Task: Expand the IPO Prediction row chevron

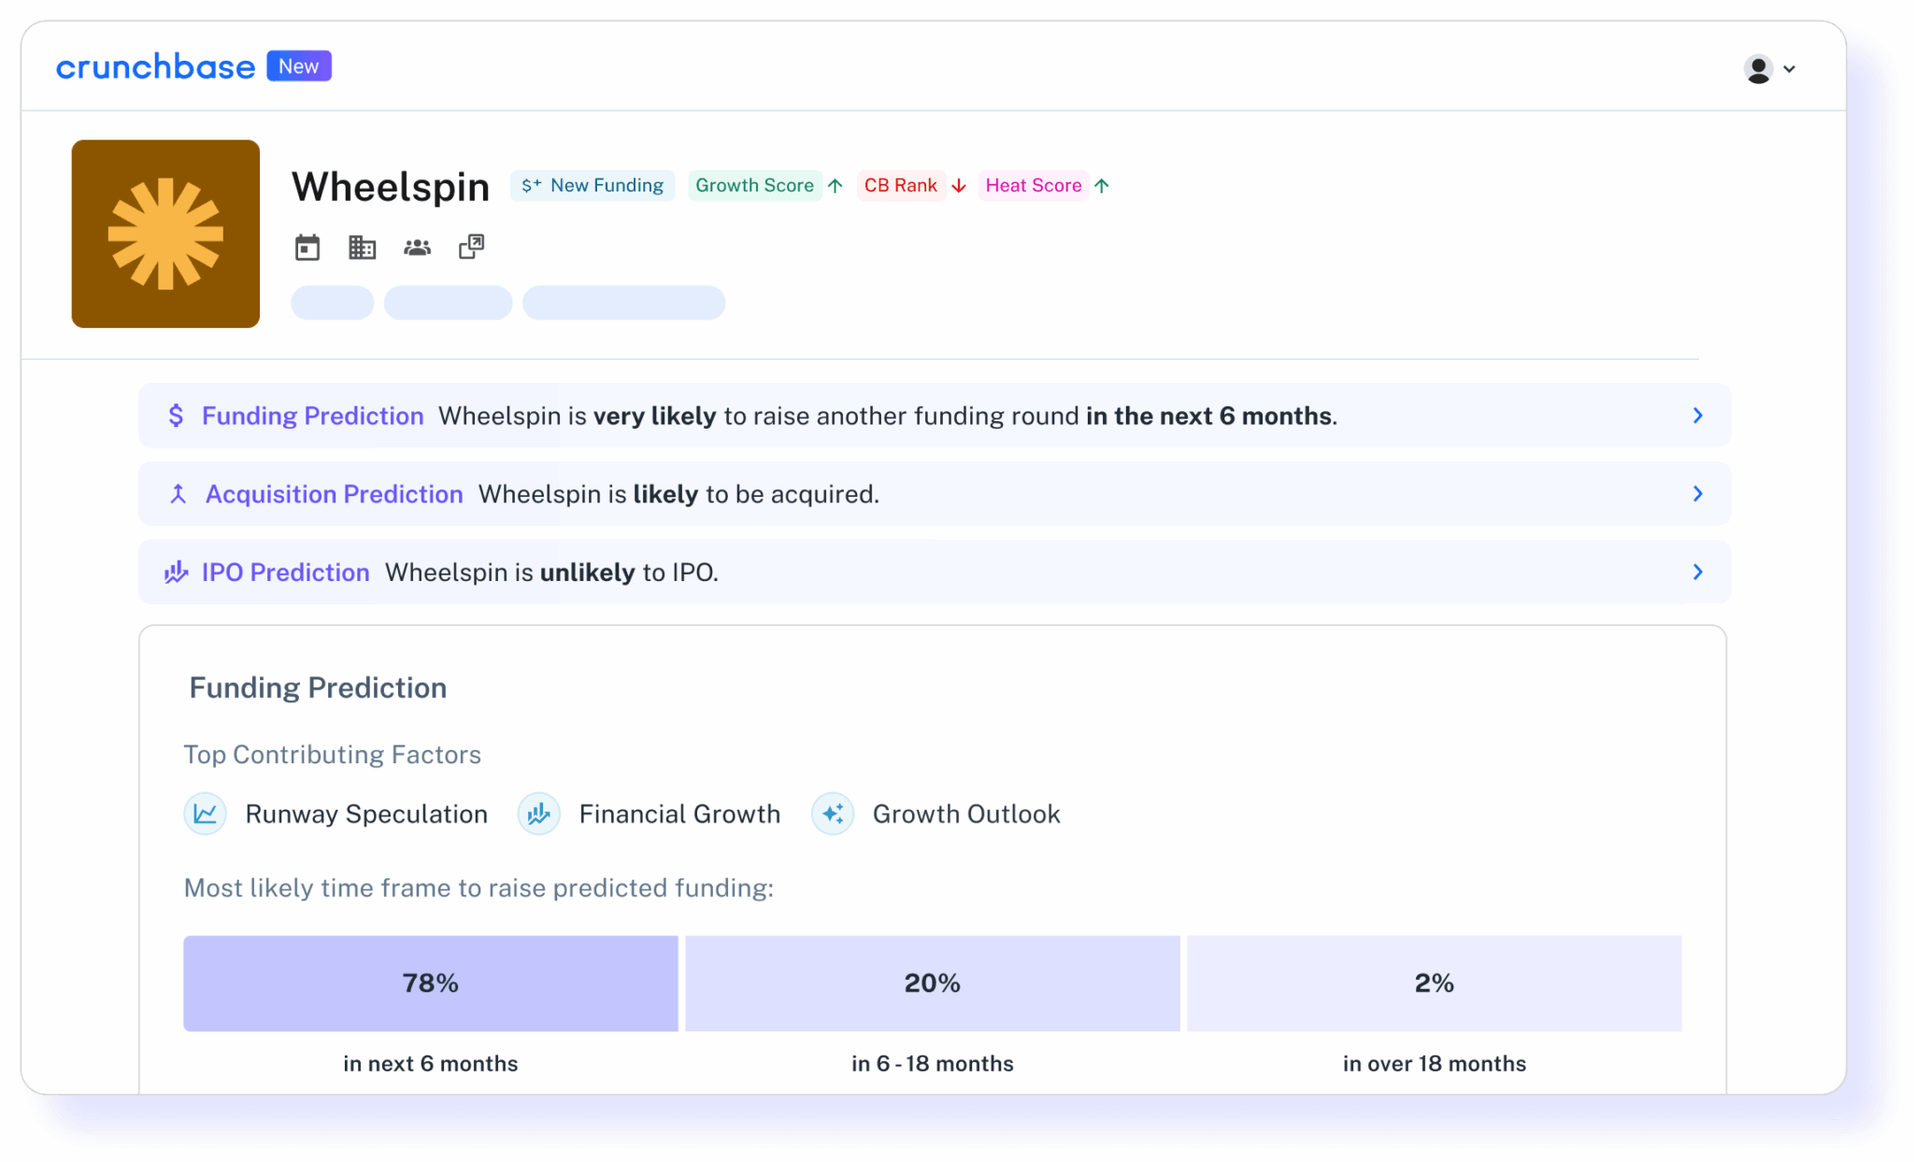Action: click(1699, 572)
